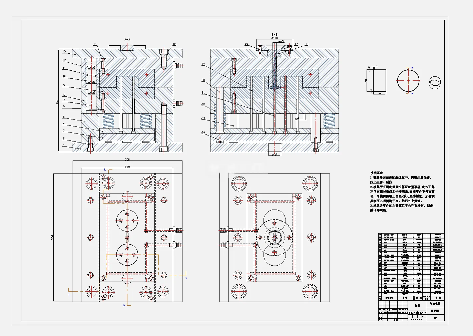Select part callout number "19"

pos(203,64)
